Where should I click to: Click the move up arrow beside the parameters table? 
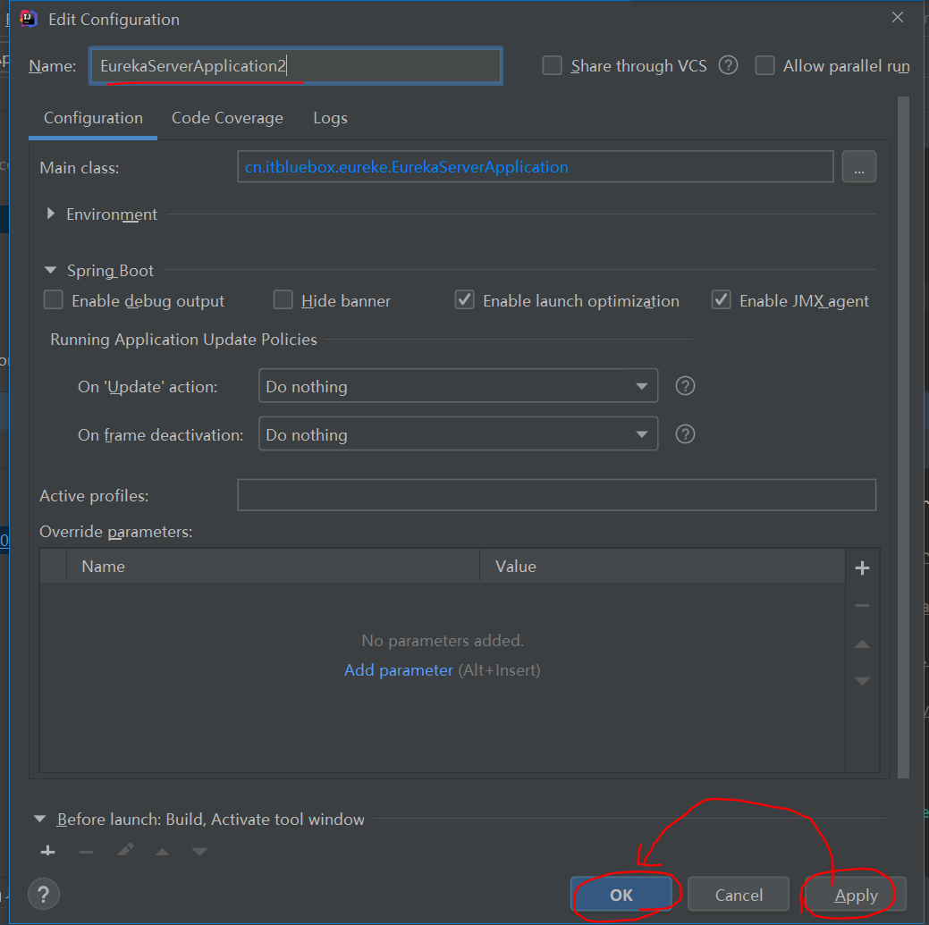click(862, 644)
